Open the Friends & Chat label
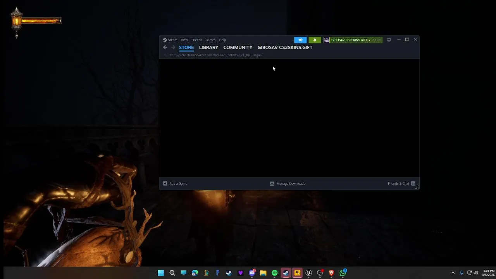 [398, 184]
